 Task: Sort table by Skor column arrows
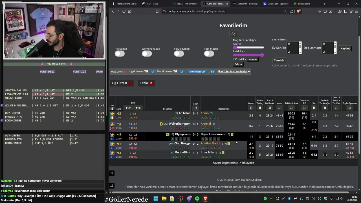[195, 108]
